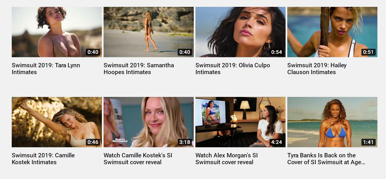The image size is (386, 179).
Task: Click the 0:54 duration badge on Olivia Culpo video
Action: 277,52
